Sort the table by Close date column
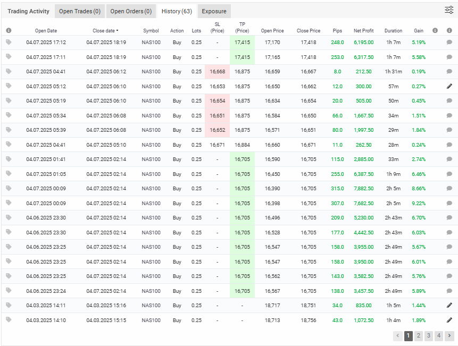The image size is (458, 346). 105,31
